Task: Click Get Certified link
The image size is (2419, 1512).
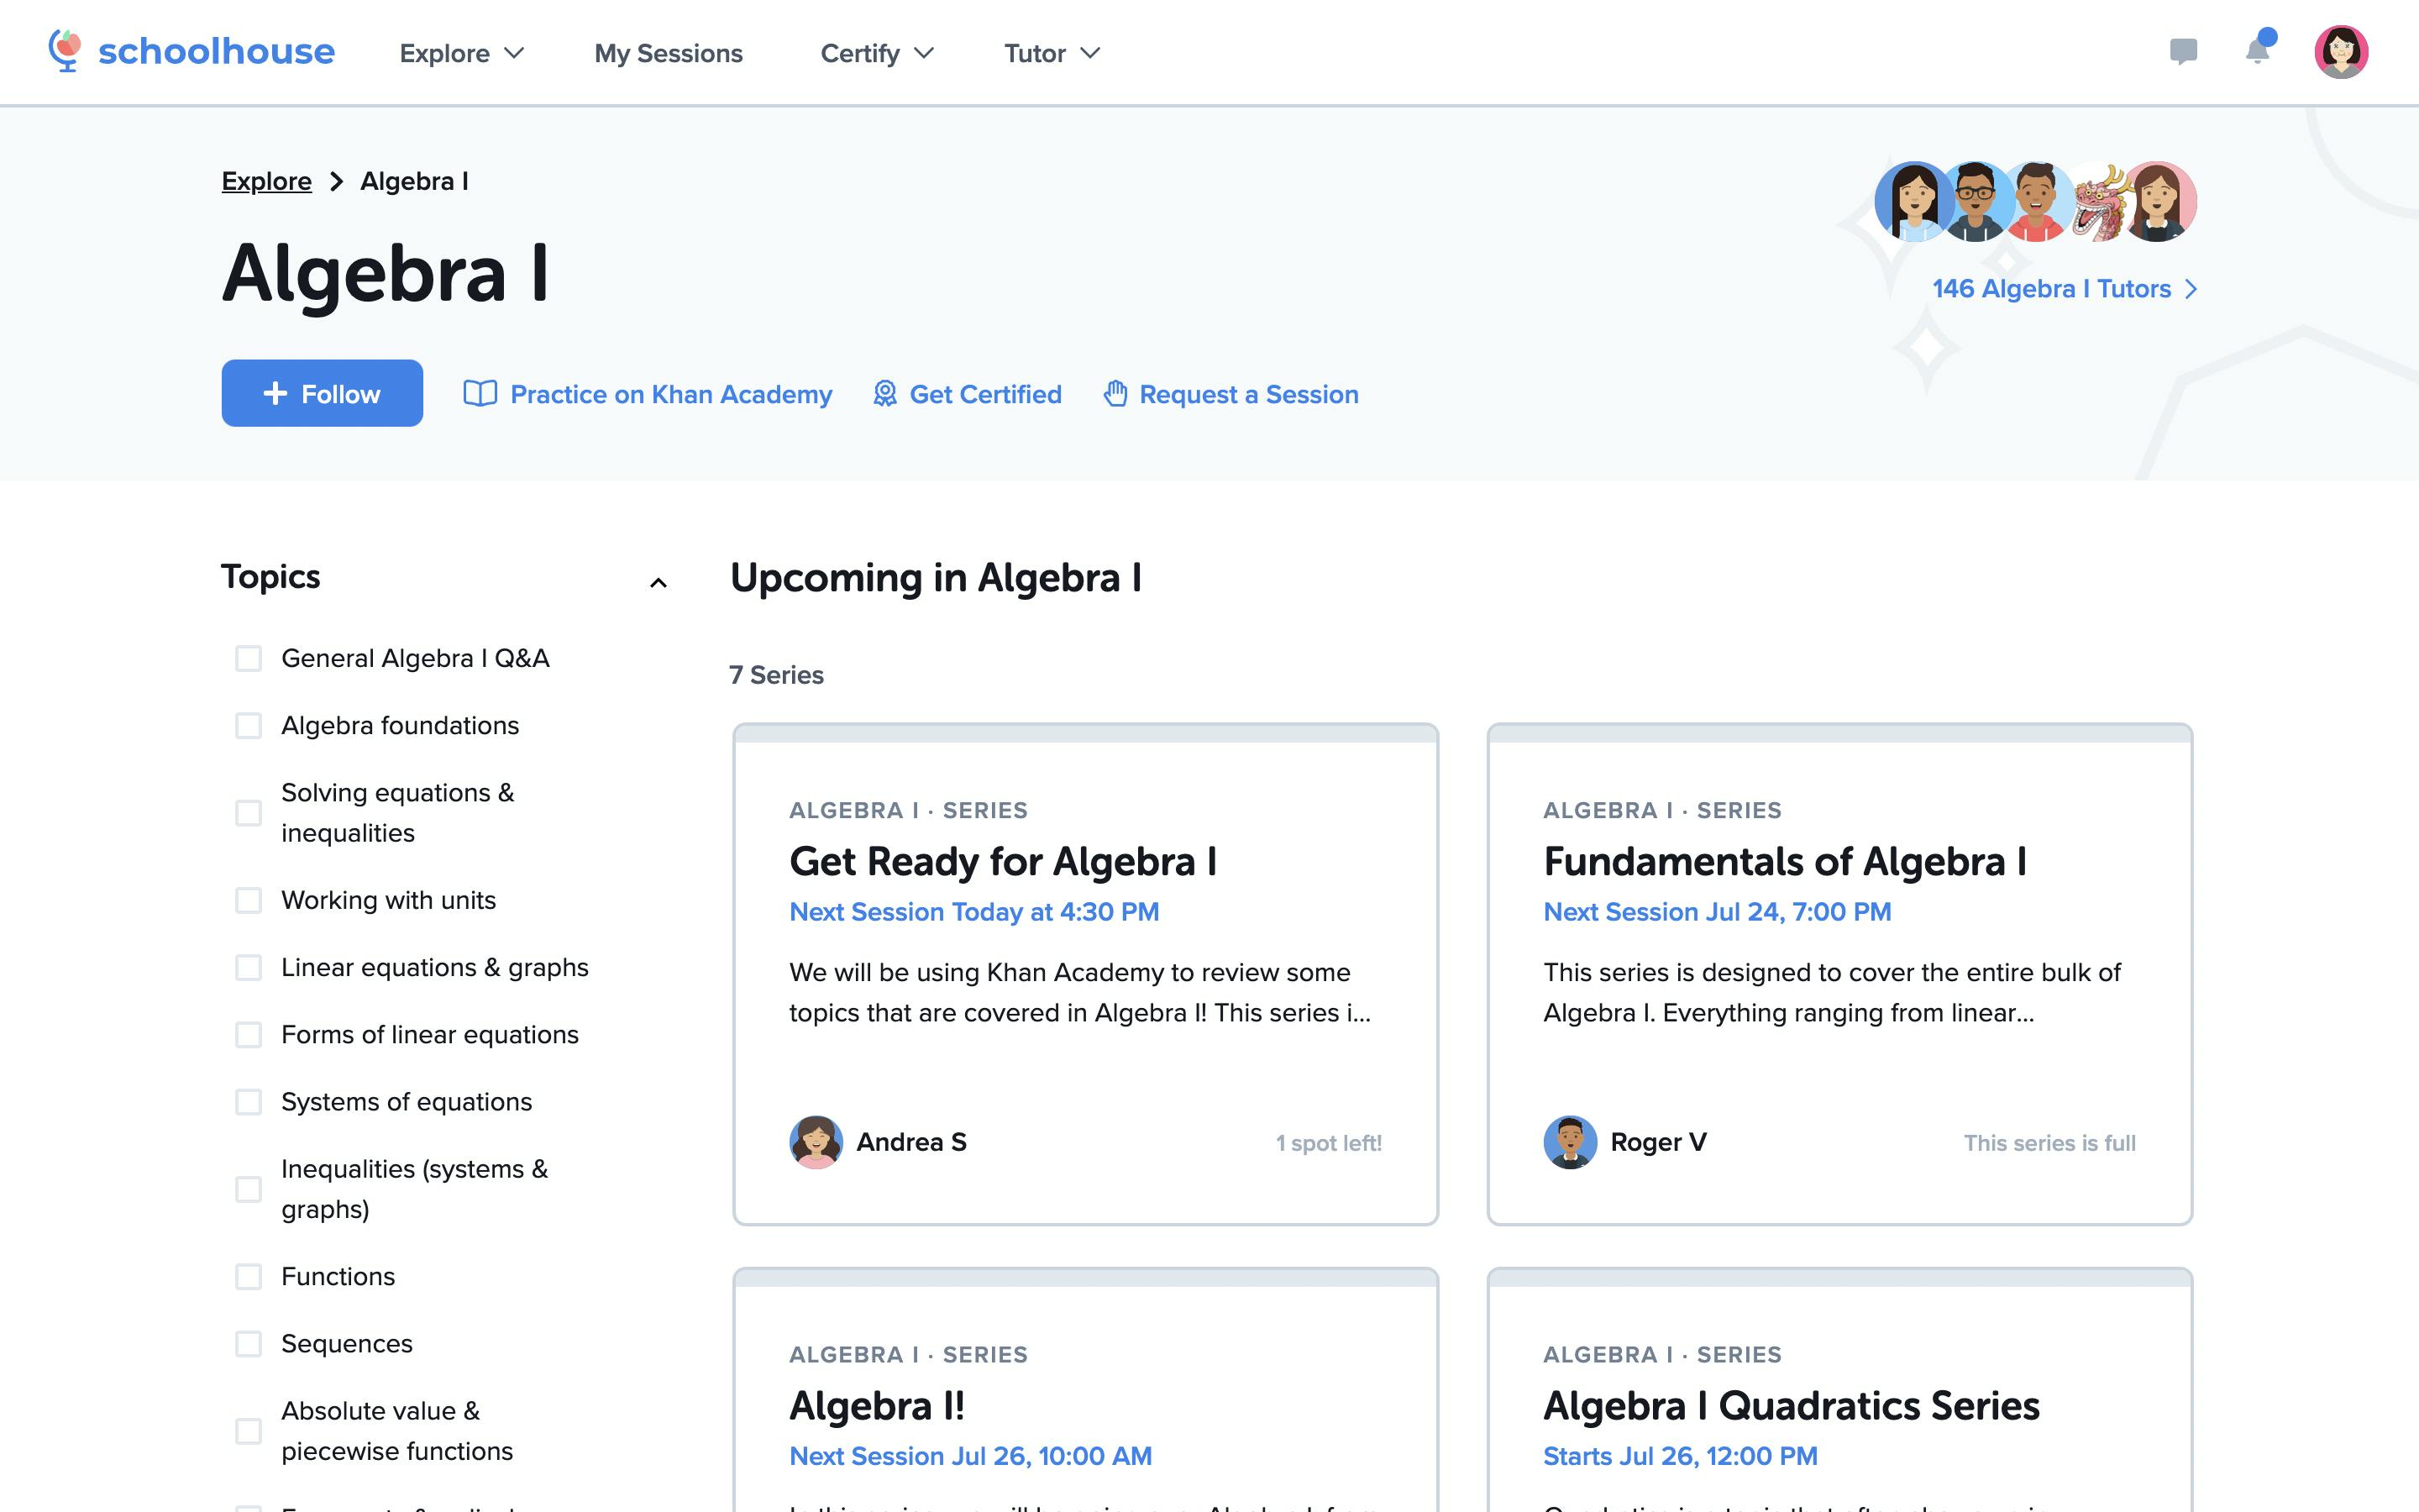Action: pyautogui.click(x=984, y=394)
